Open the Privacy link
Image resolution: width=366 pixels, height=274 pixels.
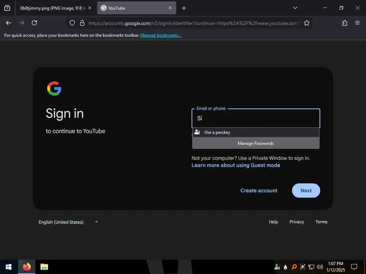click(296, 222)
